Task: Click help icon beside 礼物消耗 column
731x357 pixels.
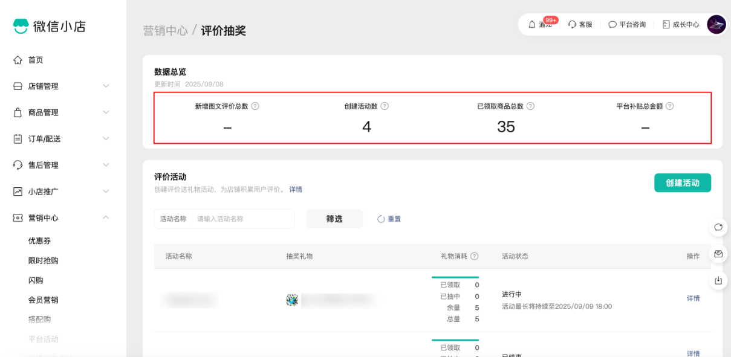Action: pos(475,256)
